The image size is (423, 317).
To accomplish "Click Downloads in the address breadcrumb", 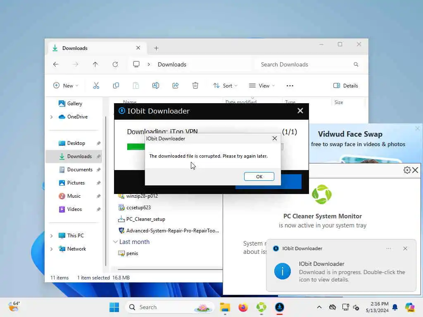I will click(172, 64).
